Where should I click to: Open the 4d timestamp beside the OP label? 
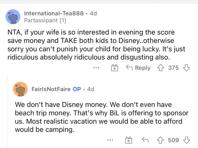(x=91, y=89)
